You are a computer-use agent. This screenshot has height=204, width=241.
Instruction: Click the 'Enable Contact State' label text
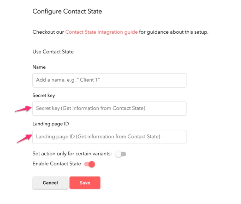click(57, 164)
